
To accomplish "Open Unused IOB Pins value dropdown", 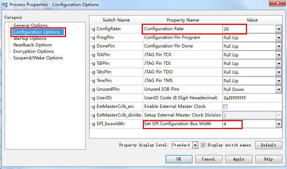I will coord(279,90).
